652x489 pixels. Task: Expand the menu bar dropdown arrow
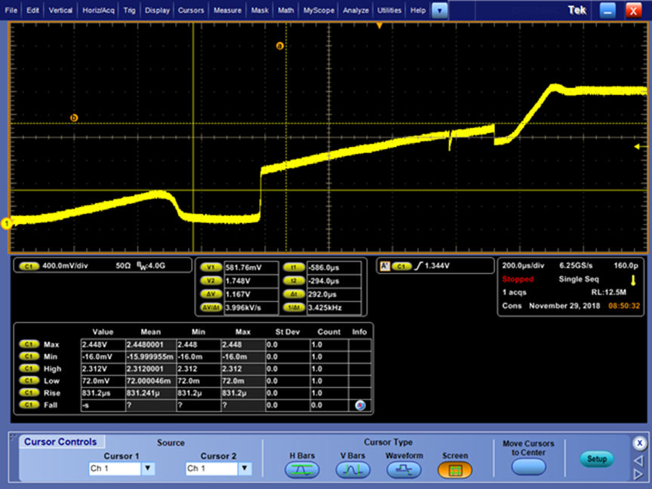[439, 11]
